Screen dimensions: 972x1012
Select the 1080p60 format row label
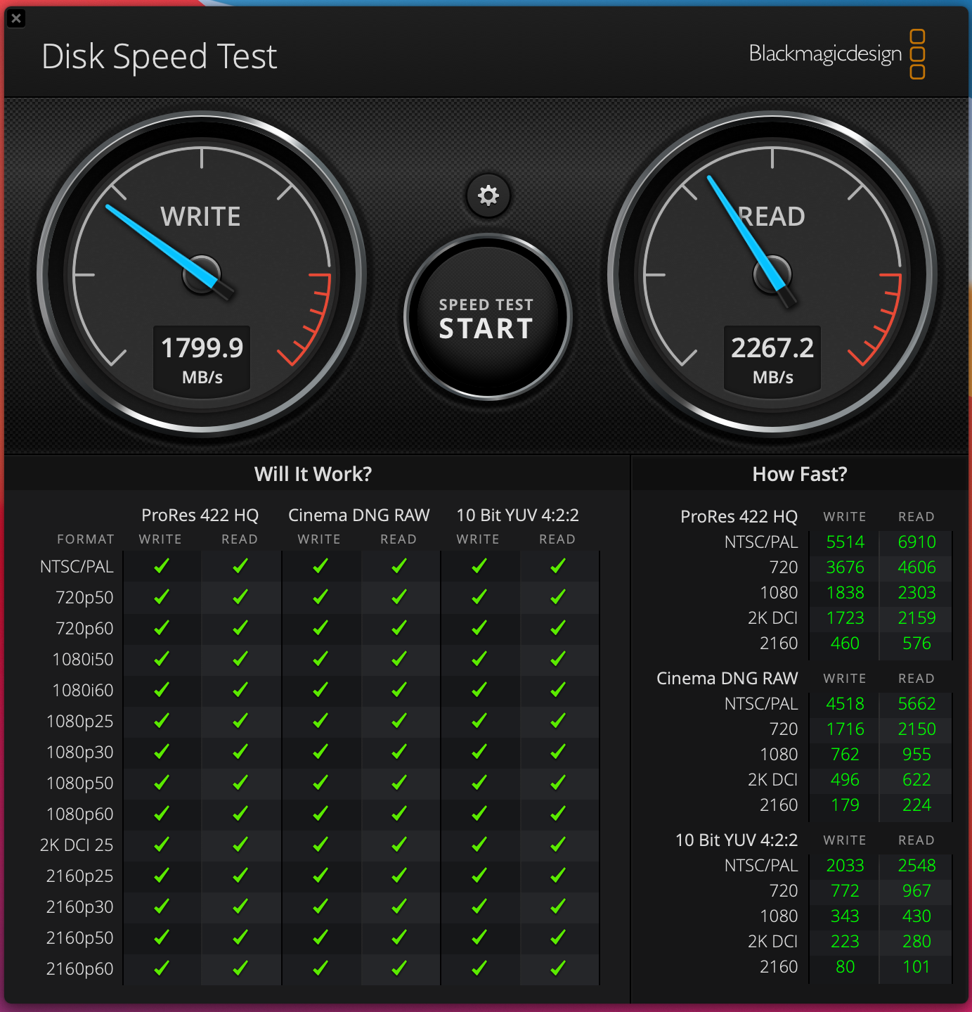(x=79, y=814)
